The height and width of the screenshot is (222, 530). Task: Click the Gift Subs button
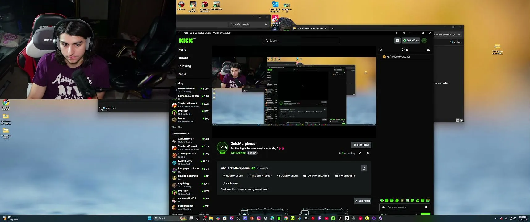(361, 145)
